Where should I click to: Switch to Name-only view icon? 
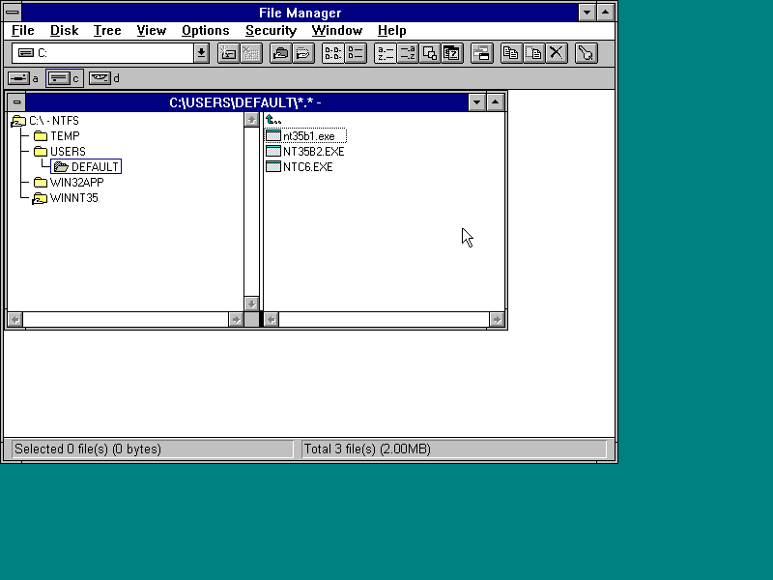(x=332, y=53)
